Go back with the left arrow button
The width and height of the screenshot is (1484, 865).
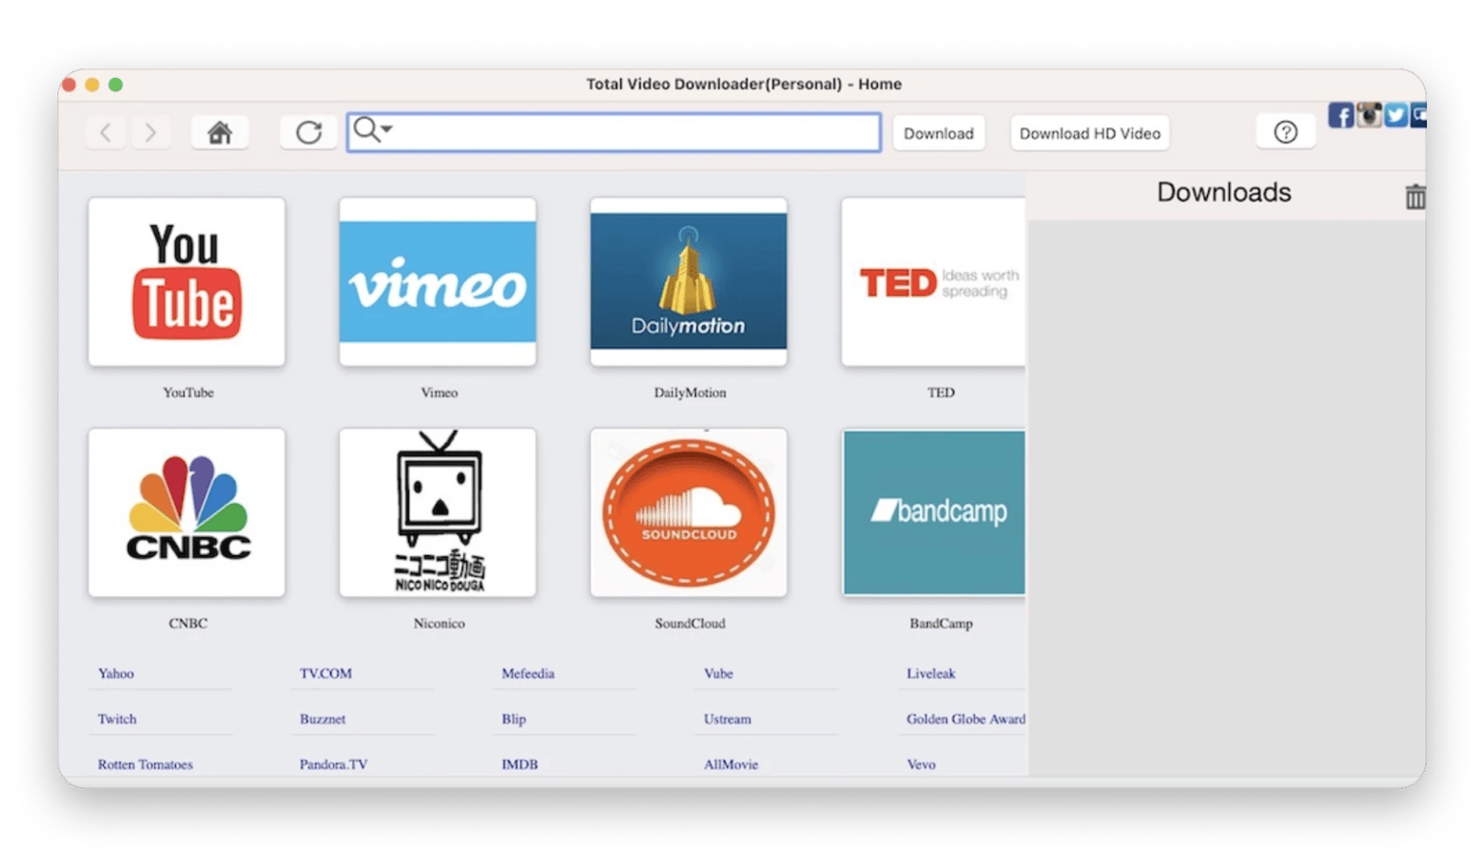[107, 132]
